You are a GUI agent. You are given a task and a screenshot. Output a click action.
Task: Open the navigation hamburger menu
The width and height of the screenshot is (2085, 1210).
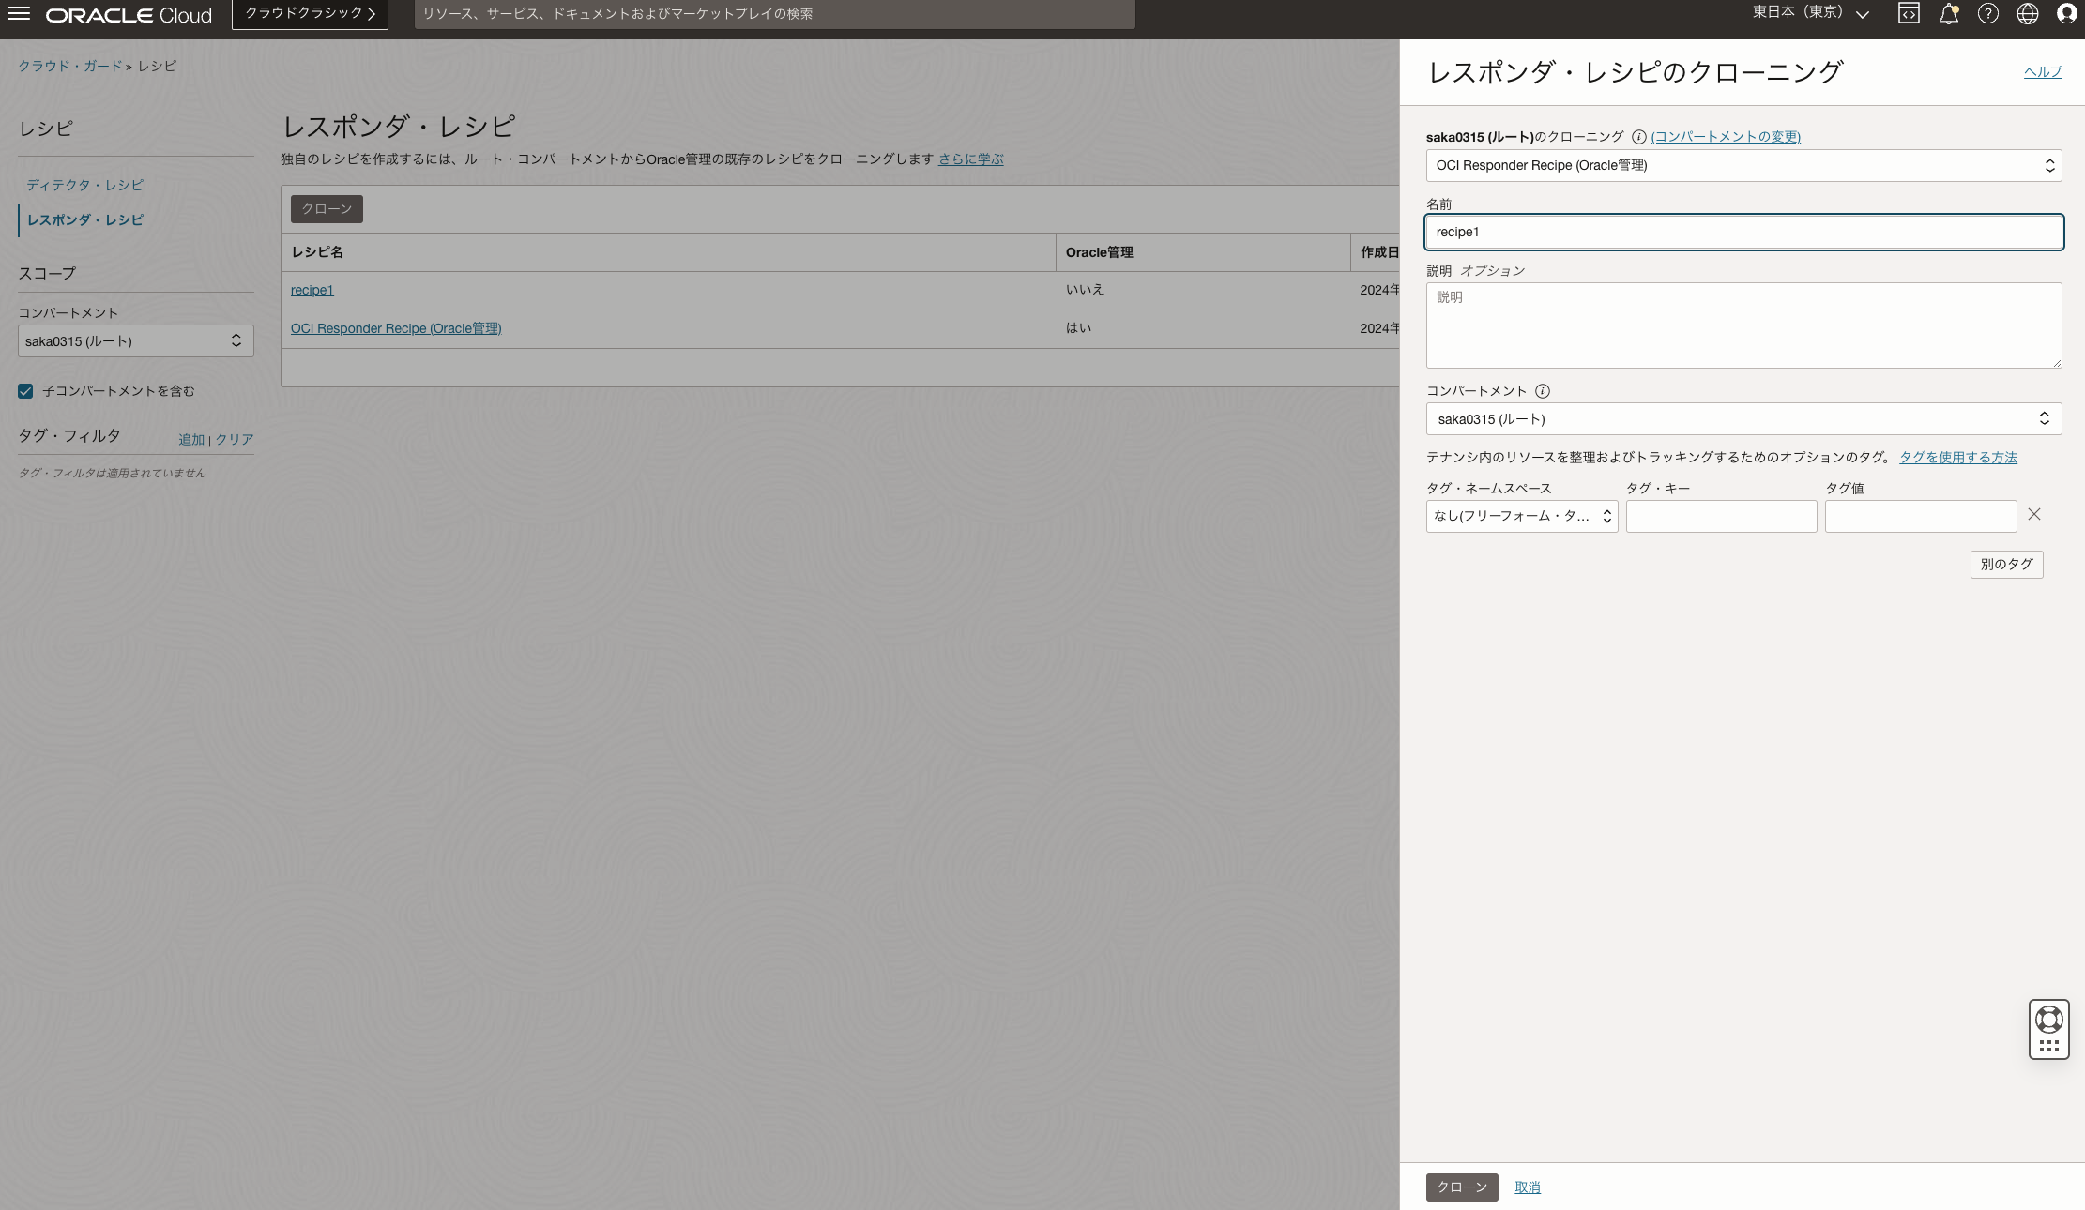pyautogui.click(x=19, y=14)
